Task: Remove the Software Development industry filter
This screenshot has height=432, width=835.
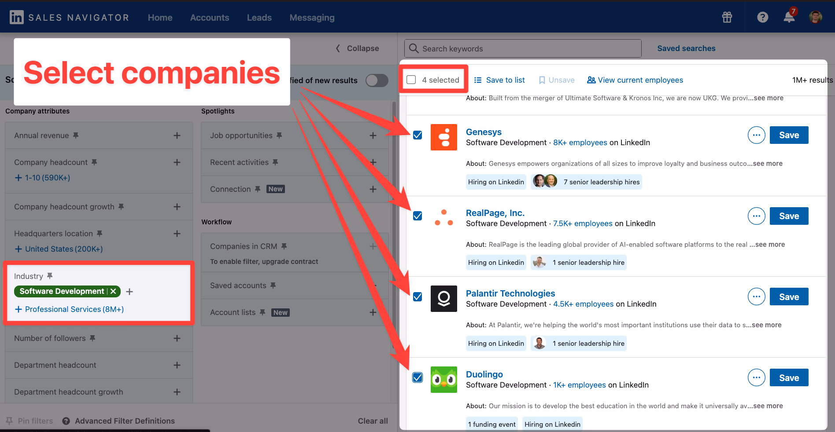Action: click(113, 291)
